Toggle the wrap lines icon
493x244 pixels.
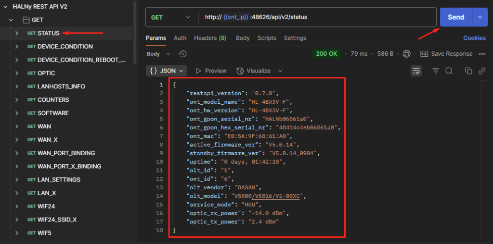(416, 71)
